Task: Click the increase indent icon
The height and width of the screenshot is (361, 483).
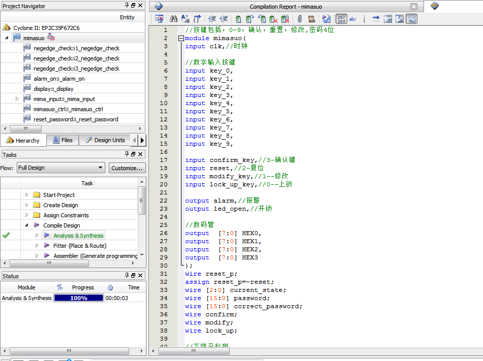Action: tap(212, 19)
